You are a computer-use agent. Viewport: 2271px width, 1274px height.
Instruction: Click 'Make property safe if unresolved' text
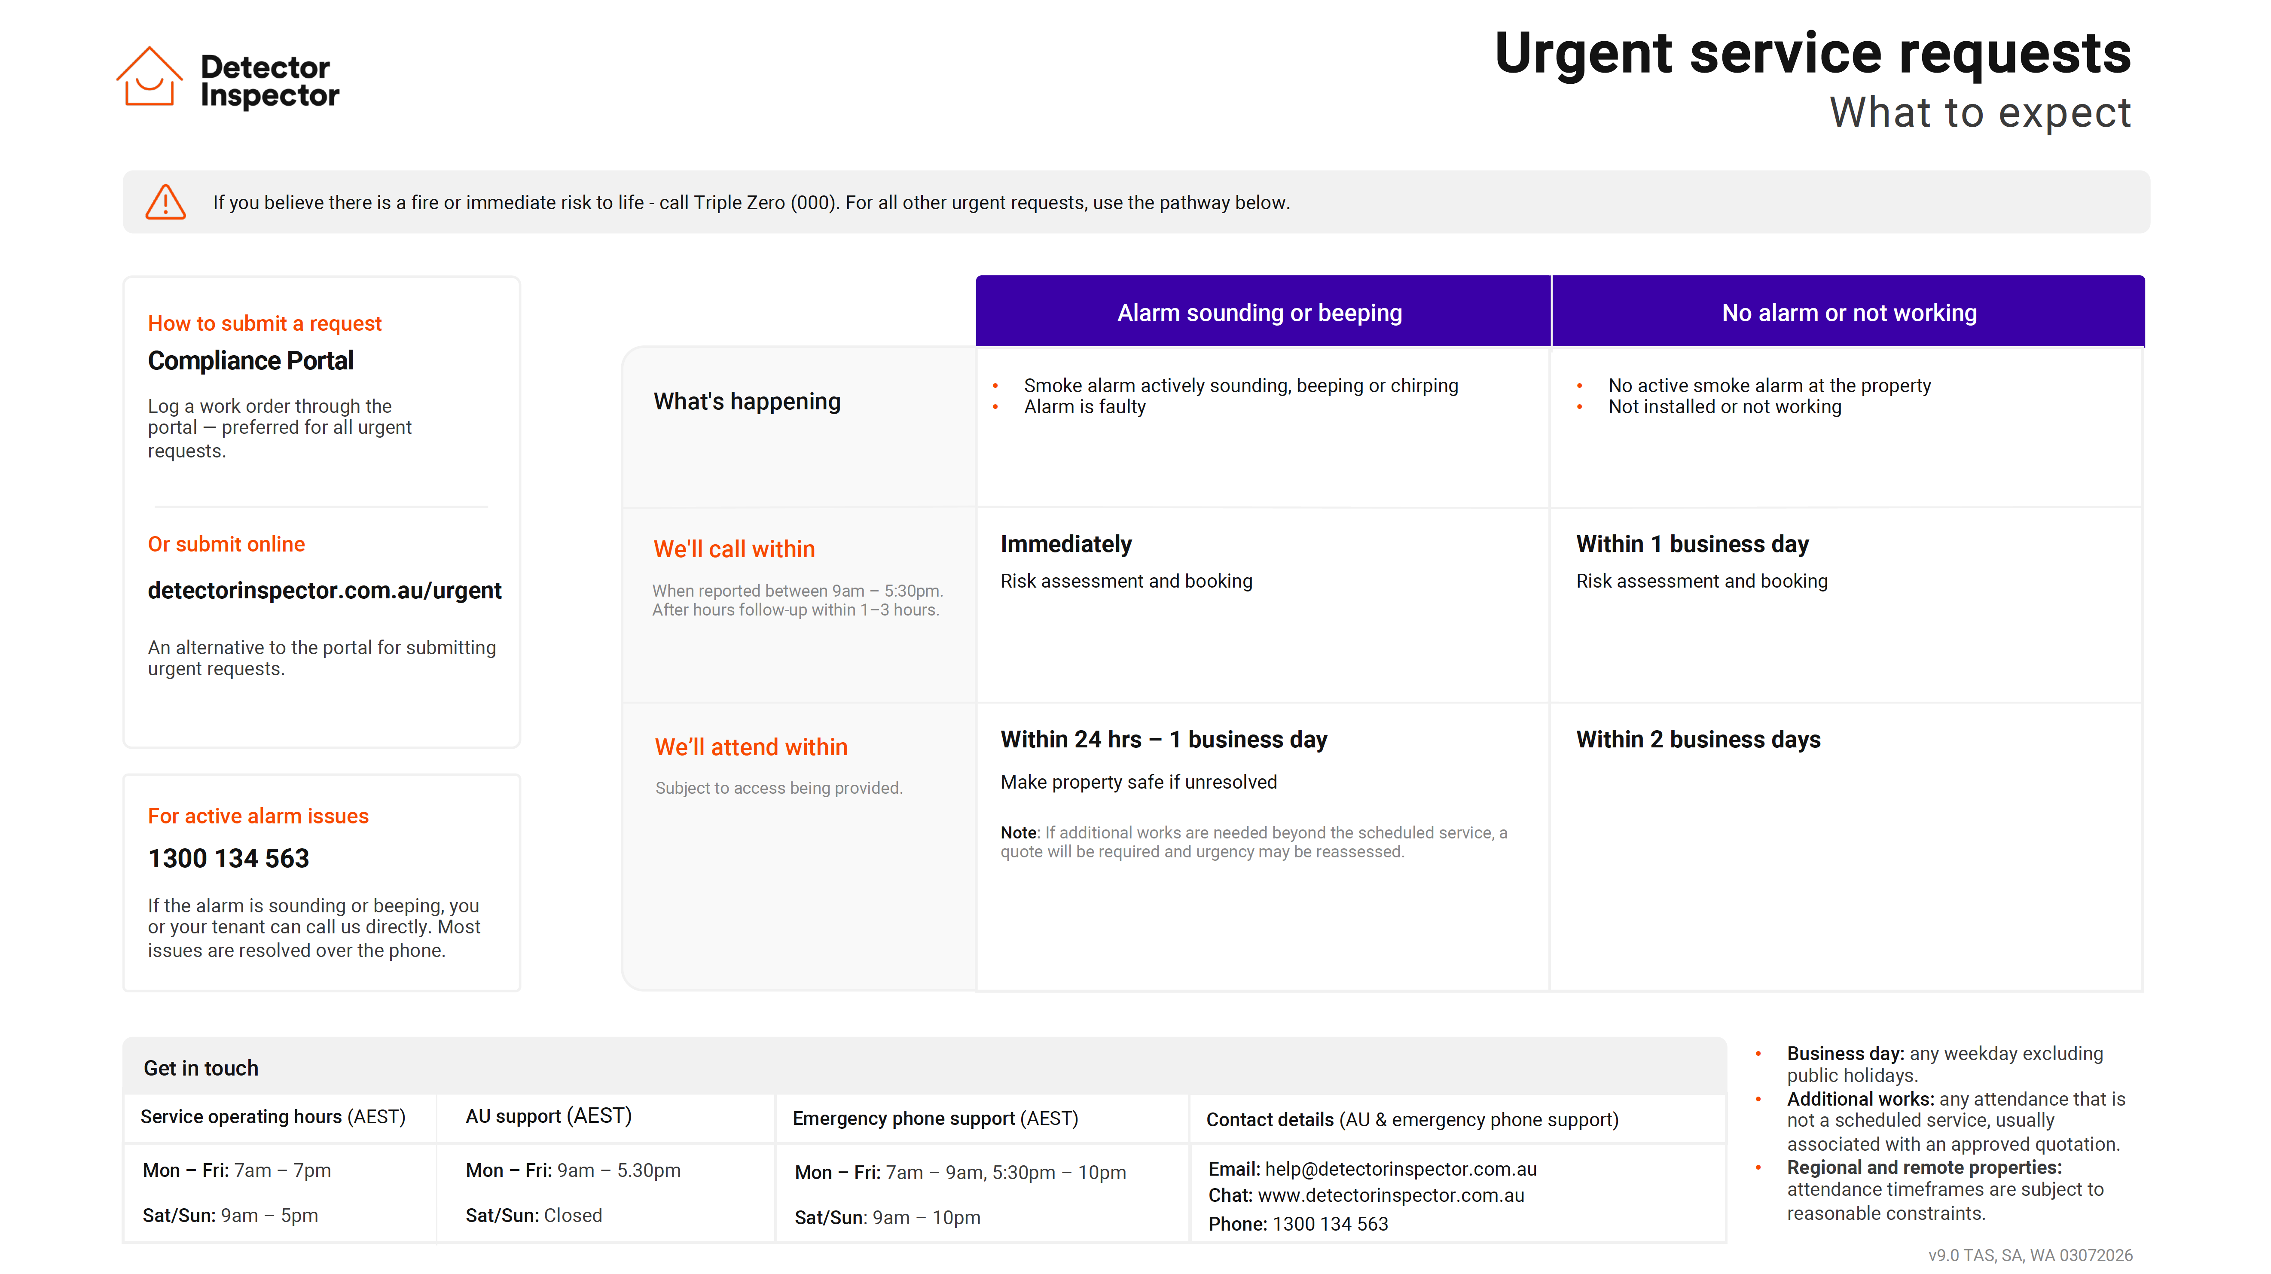[1139, 782]
